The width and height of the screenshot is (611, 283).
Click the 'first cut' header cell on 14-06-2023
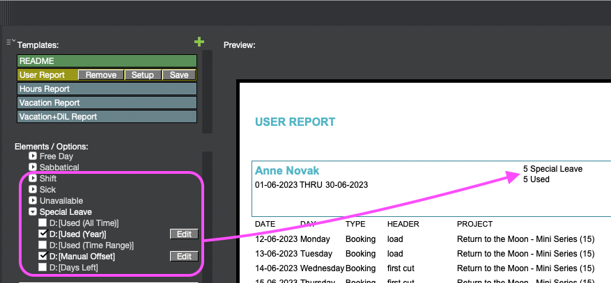[400, 268]
